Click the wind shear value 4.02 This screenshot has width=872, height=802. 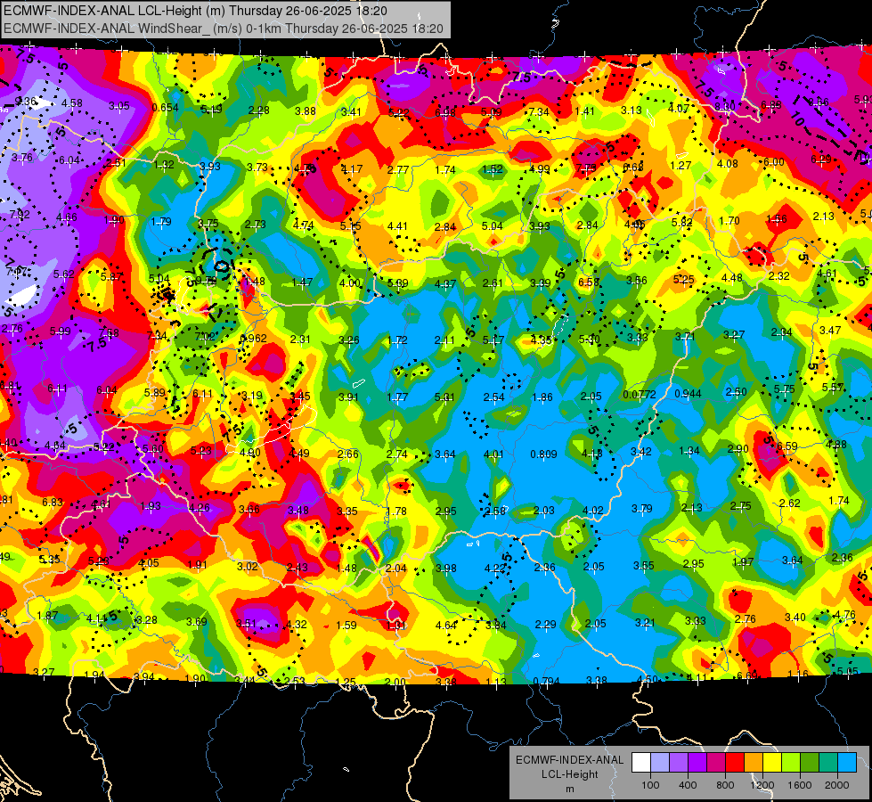[592, 511]
